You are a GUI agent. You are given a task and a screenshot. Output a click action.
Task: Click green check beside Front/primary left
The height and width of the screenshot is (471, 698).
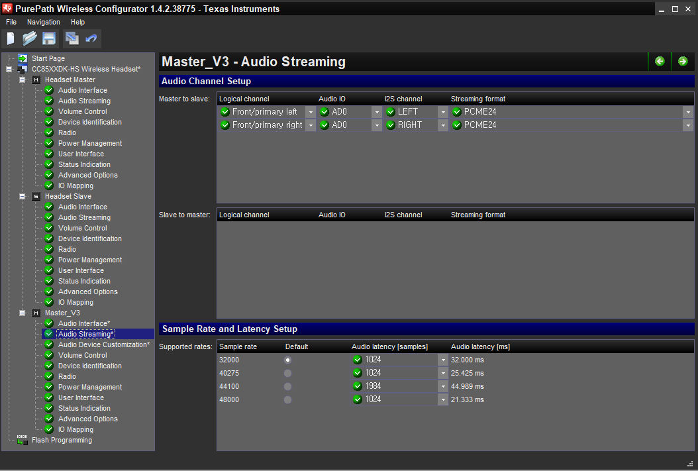[x=224, y=112]
